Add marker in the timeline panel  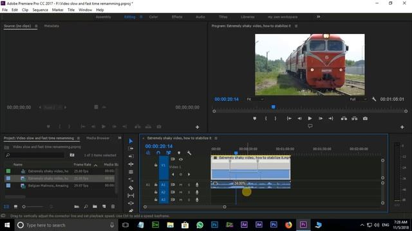(x=179, y=153)
